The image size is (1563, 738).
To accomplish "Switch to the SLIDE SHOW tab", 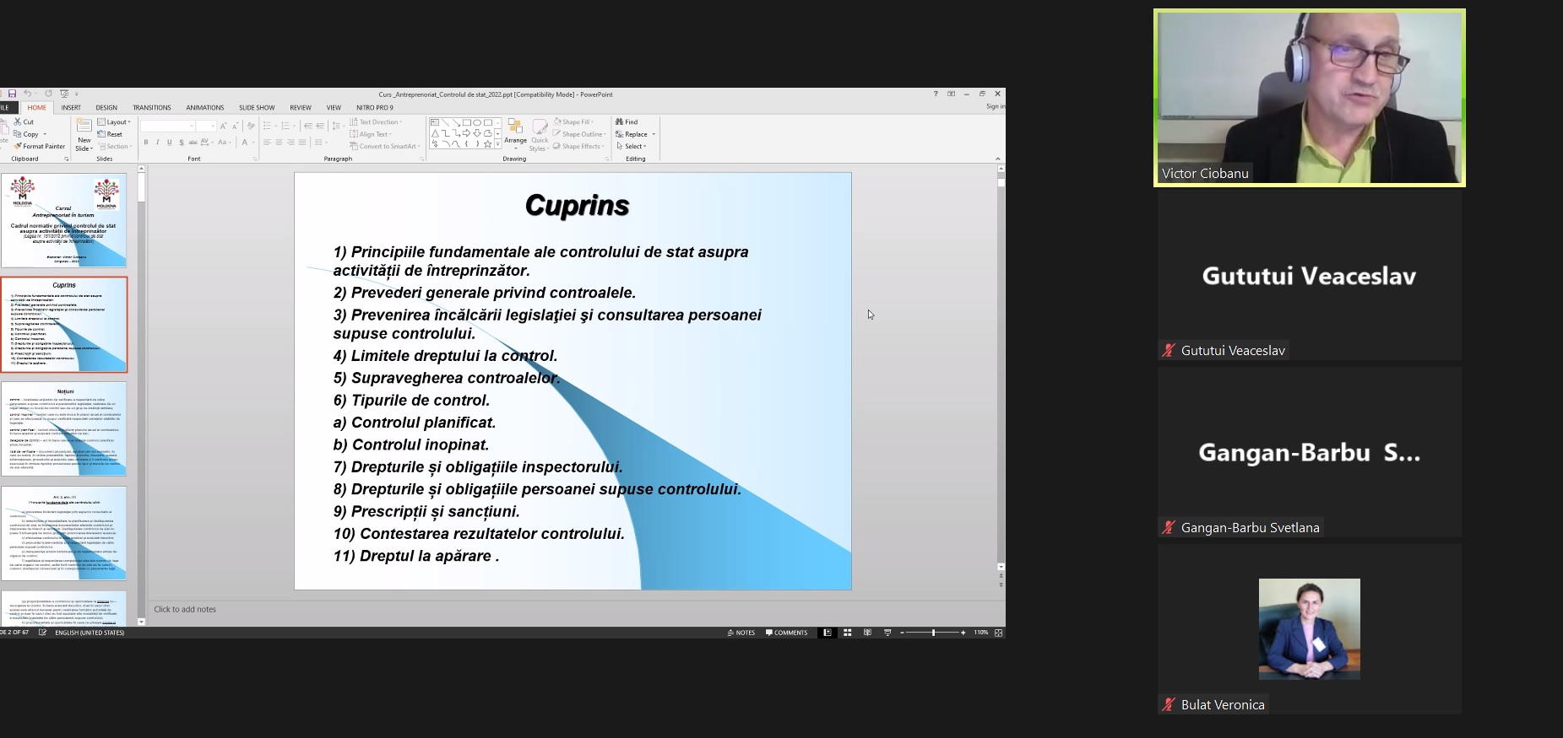I will (x=257, y=107).
